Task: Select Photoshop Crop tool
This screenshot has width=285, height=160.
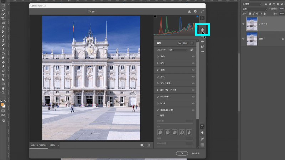Action: pyautogui.click(x=3, y=18)
